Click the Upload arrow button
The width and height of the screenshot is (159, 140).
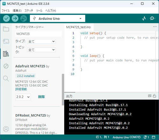15,18
